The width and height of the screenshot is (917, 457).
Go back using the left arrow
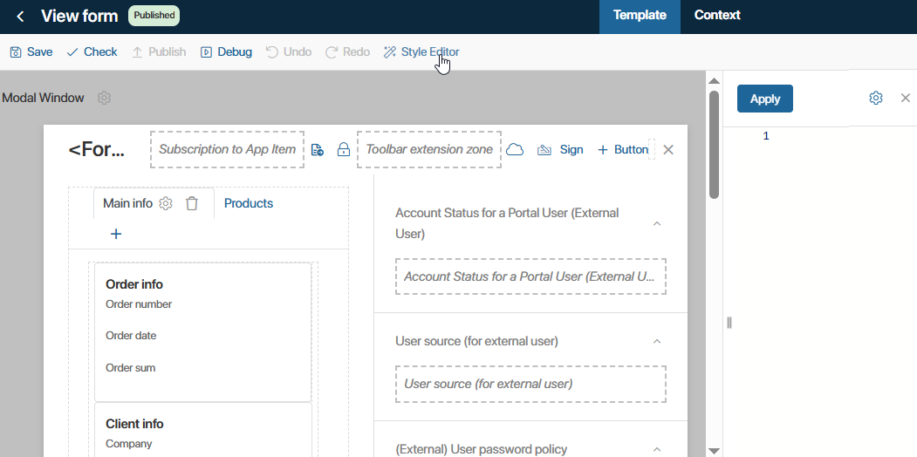point(20,17)
